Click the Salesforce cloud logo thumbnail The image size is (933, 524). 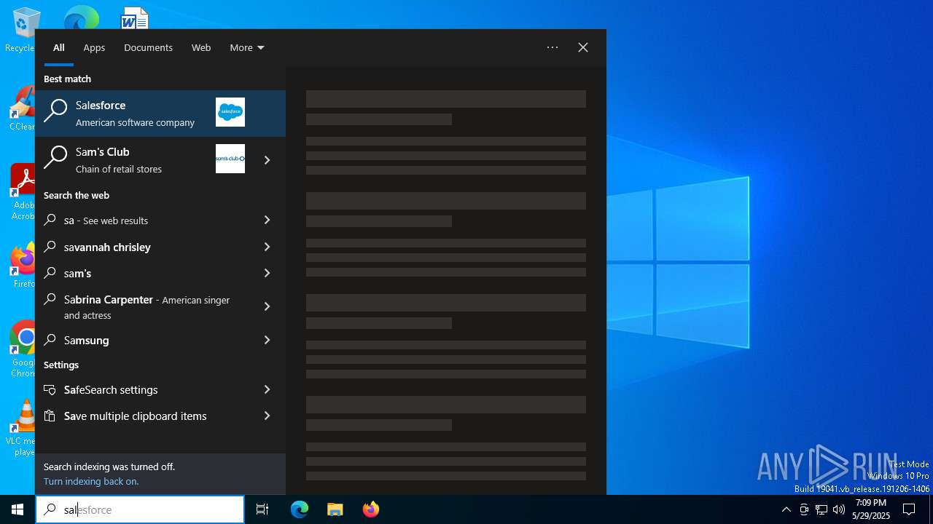click(230, 112)
